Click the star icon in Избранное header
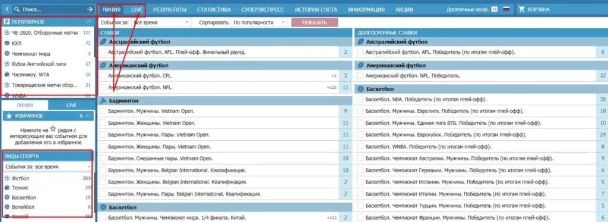 coord(9,116)
